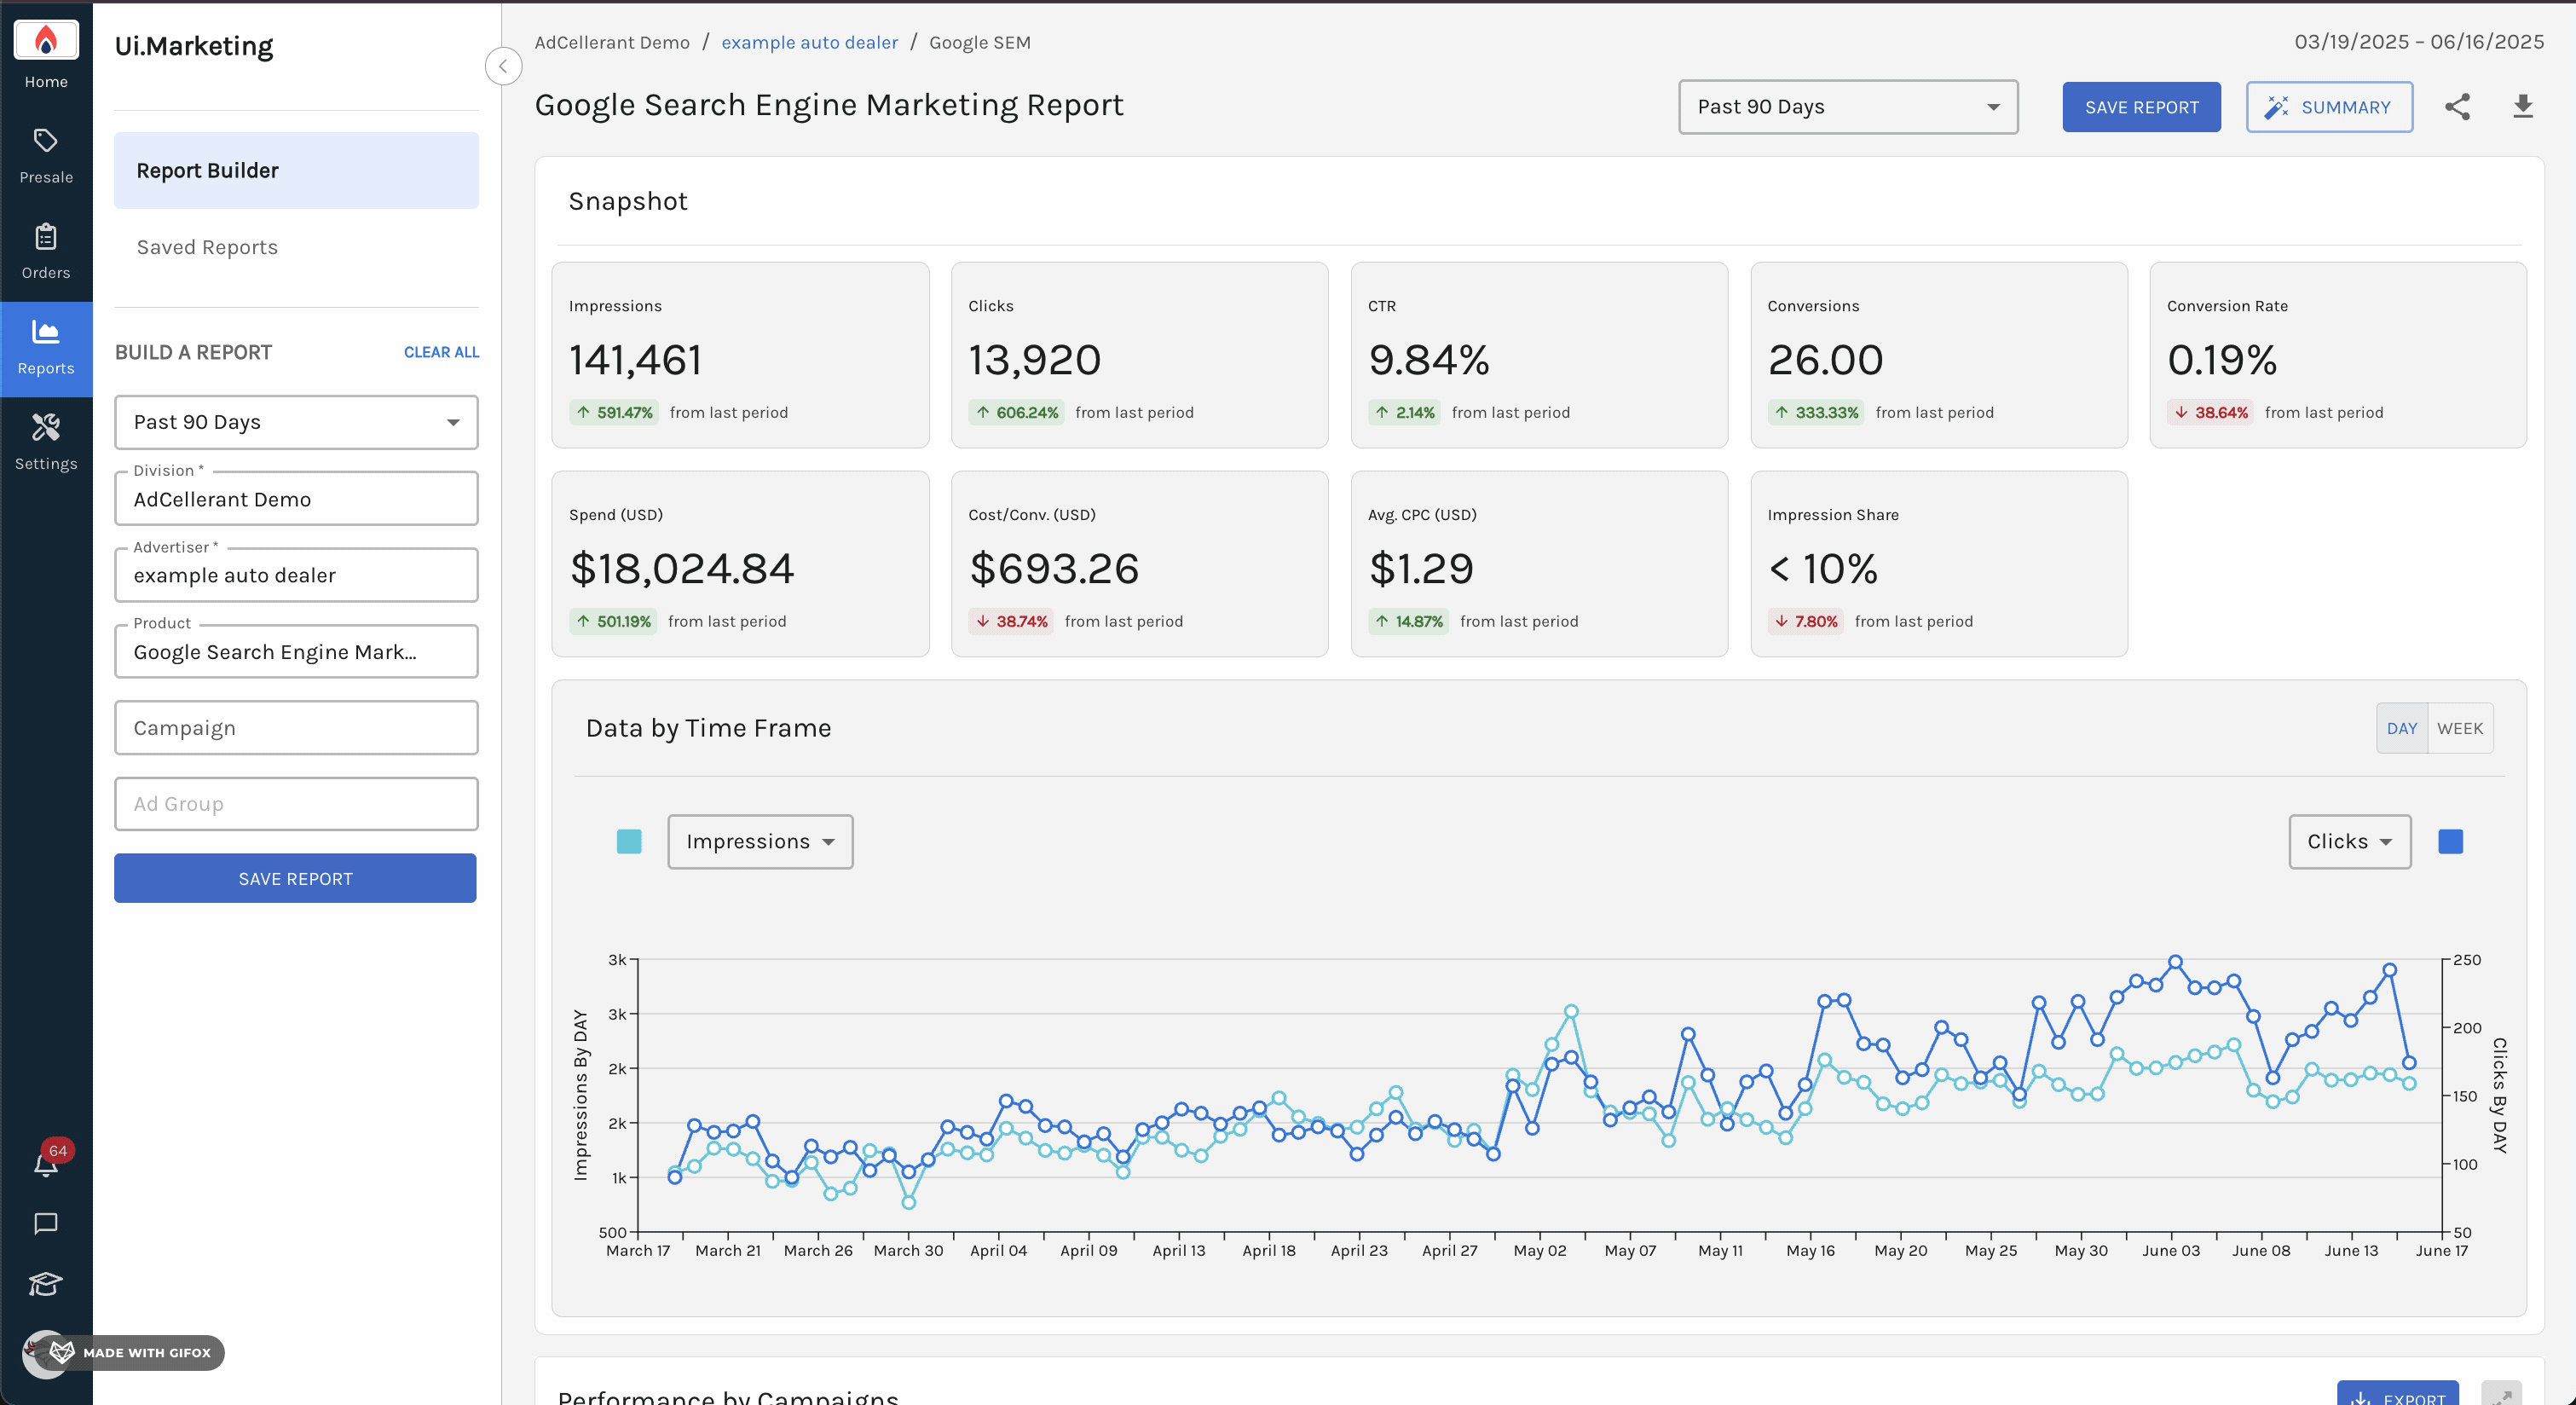Viewport: 2576px width, 1405px height.
Task: Switch chart to WEEK view
Action: (x=2459, y=728)
